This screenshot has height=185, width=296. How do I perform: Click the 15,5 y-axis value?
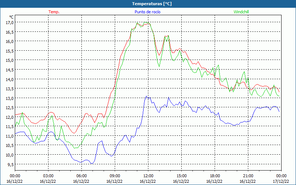click(10, 51)
